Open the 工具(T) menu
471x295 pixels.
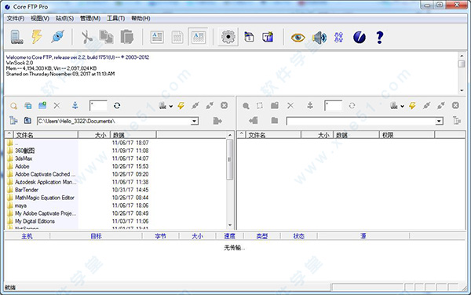click(116, 19)
